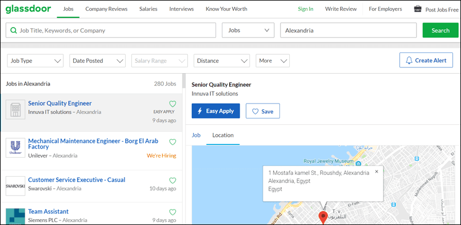
Task: Toggle save heart on Swarovski job listing
Action: (172, 180)
